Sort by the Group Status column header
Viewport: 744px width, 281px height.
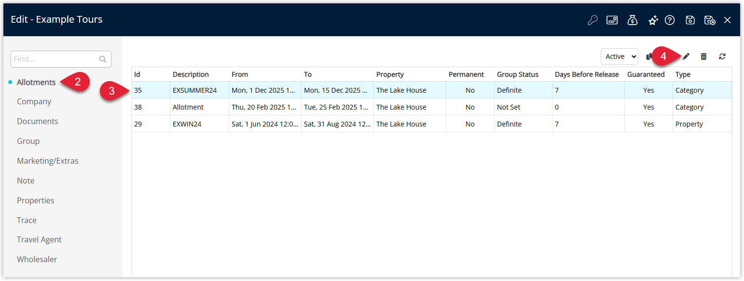[x=523, y=74]
